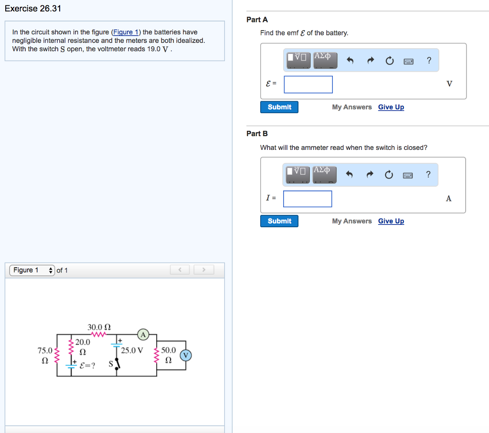Image resolution: width=489 pixels, height=433 pixels.
Task: Open the Greek letters (ΑΣΦ) palette in Part A
Action: tap(325, 60)
